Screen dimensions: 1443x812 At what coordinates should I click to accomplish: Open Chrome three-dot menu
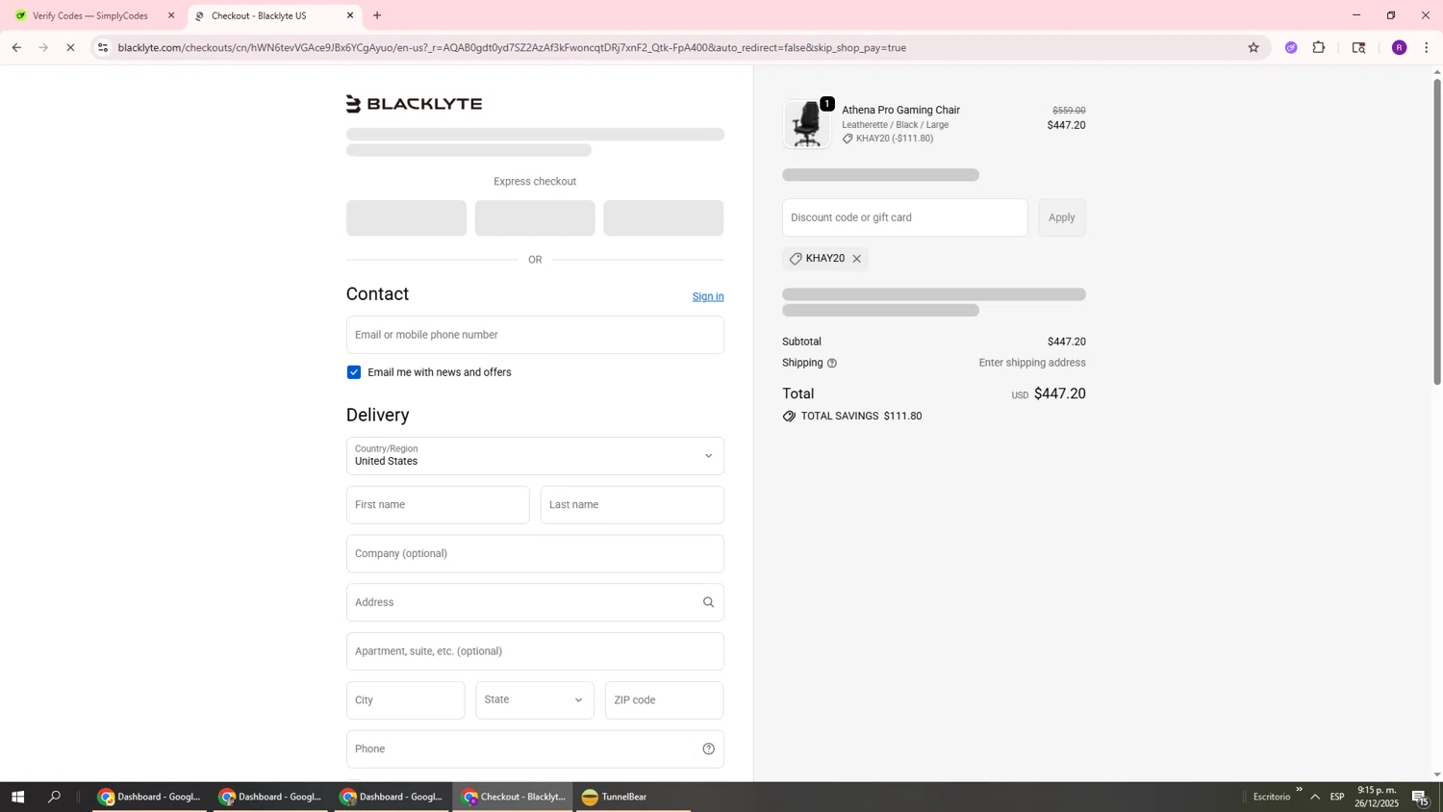[x=1427, y=47]
